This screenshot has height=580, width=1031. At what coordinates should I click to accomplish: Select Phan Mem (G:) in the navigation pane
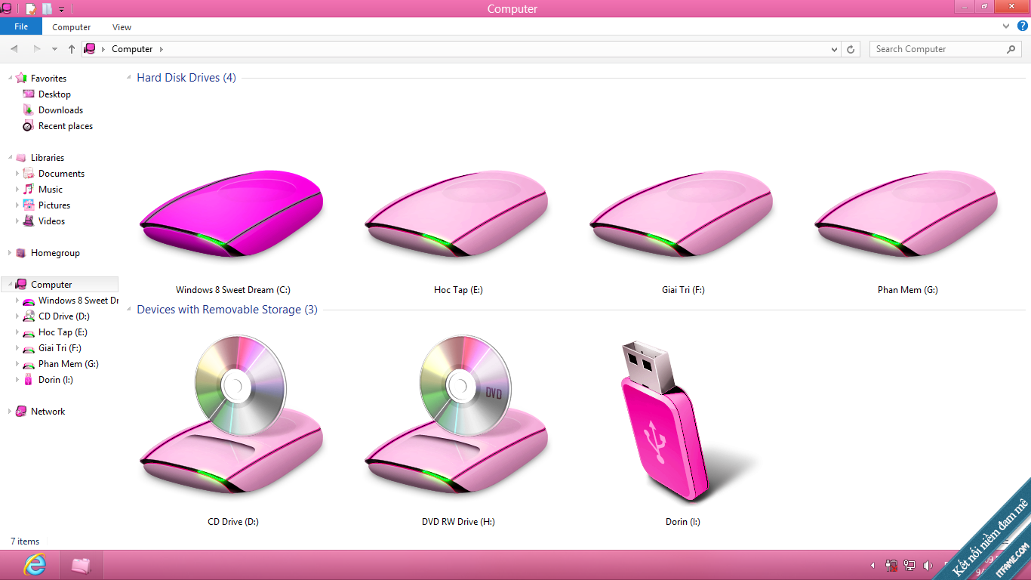[68, 364]
